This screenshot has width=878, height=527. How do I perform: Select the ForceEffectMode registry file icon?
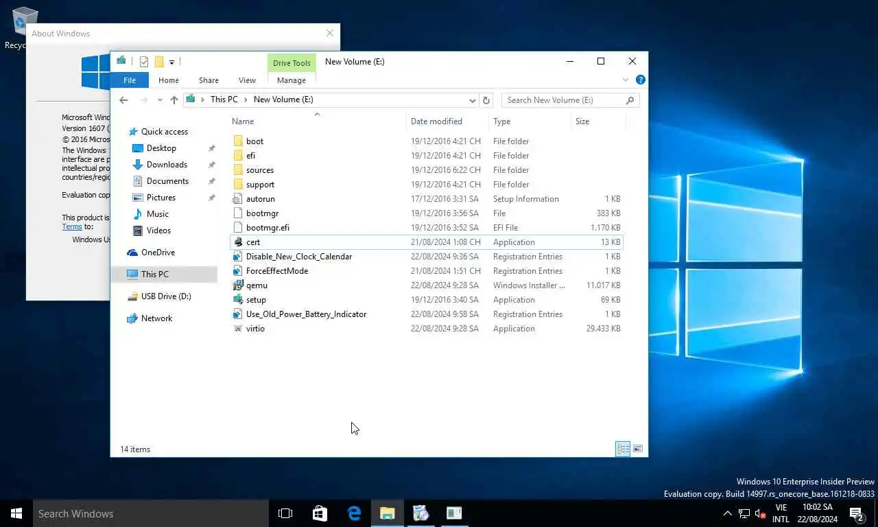[238, 271]
